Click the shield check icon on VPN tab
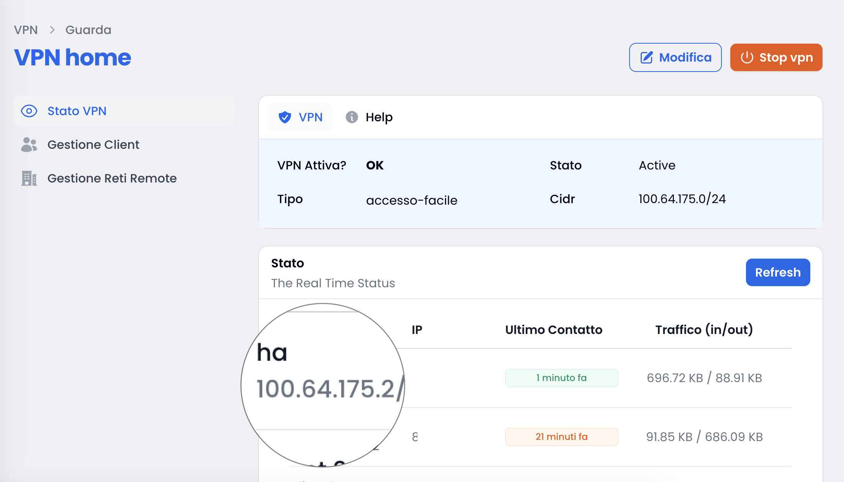 (285, 117)
